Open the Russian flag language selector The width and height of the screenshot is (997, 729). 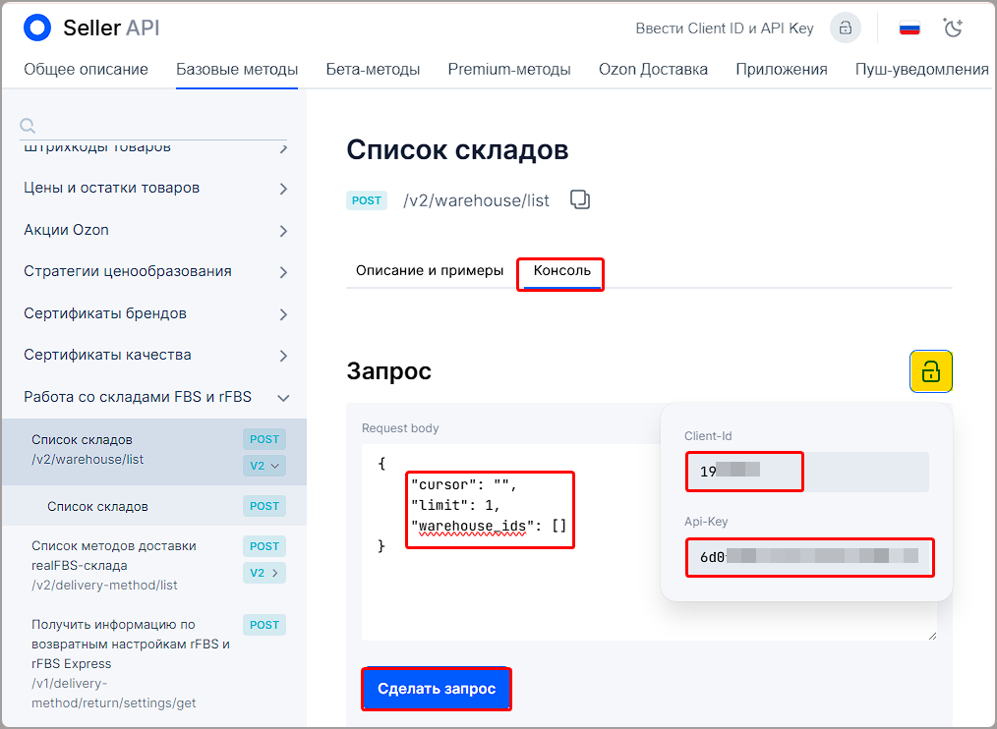(x=909, y=28)
